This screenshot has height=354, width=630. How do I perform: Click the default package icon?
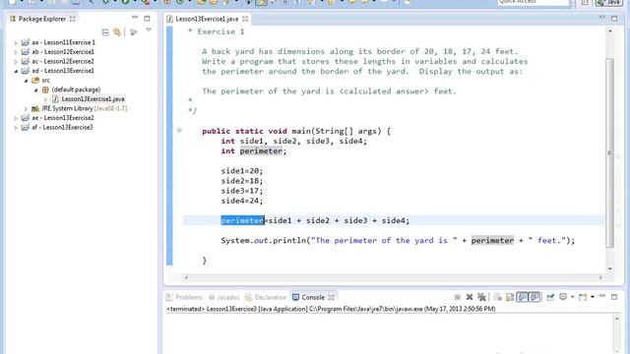tap(45, 89)
